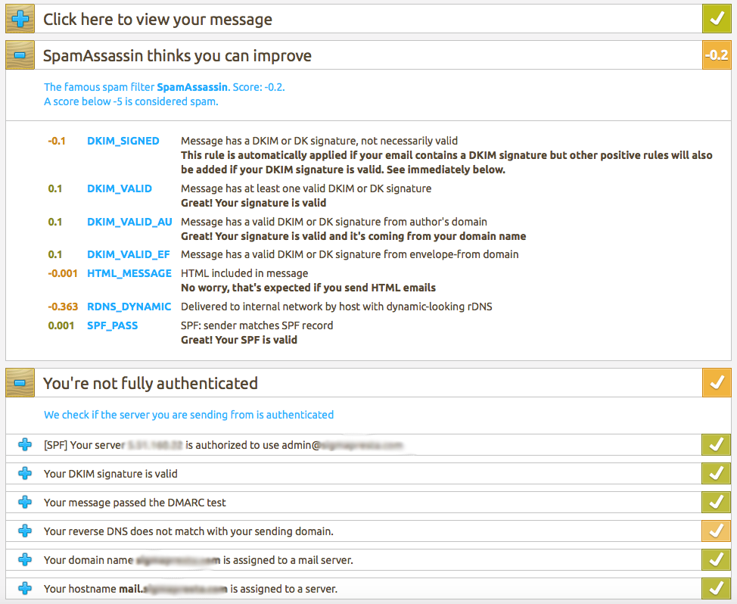
Task: Expand the reverse DNS mismatch row
Action: [25, 531]
